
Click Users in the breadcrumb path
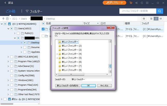pos(24,19)
